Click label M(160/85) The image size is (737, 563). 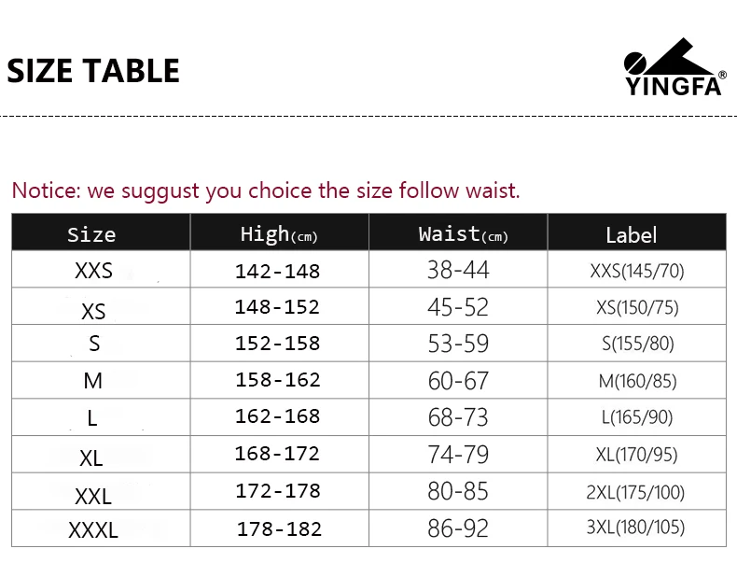[x=637, y=381]
